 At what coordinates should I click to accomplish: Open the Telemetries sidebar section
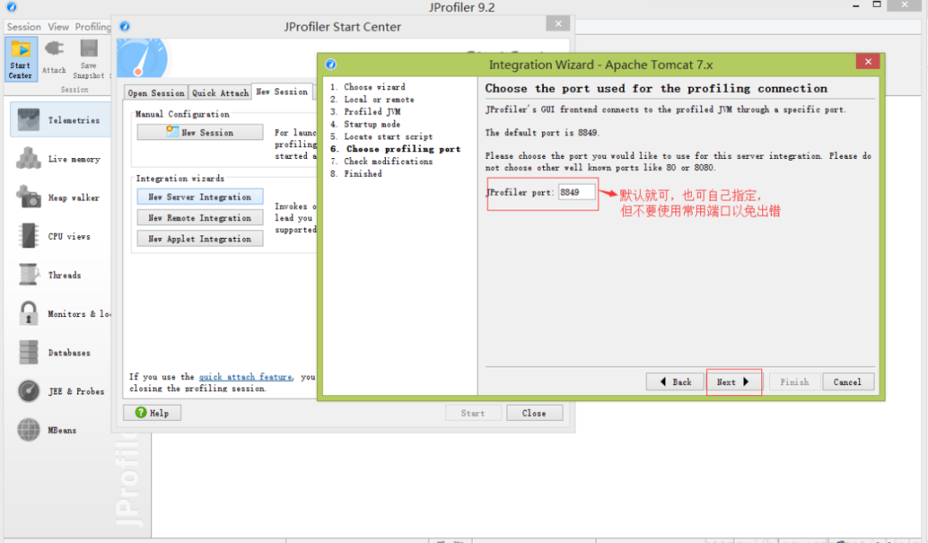60,119
